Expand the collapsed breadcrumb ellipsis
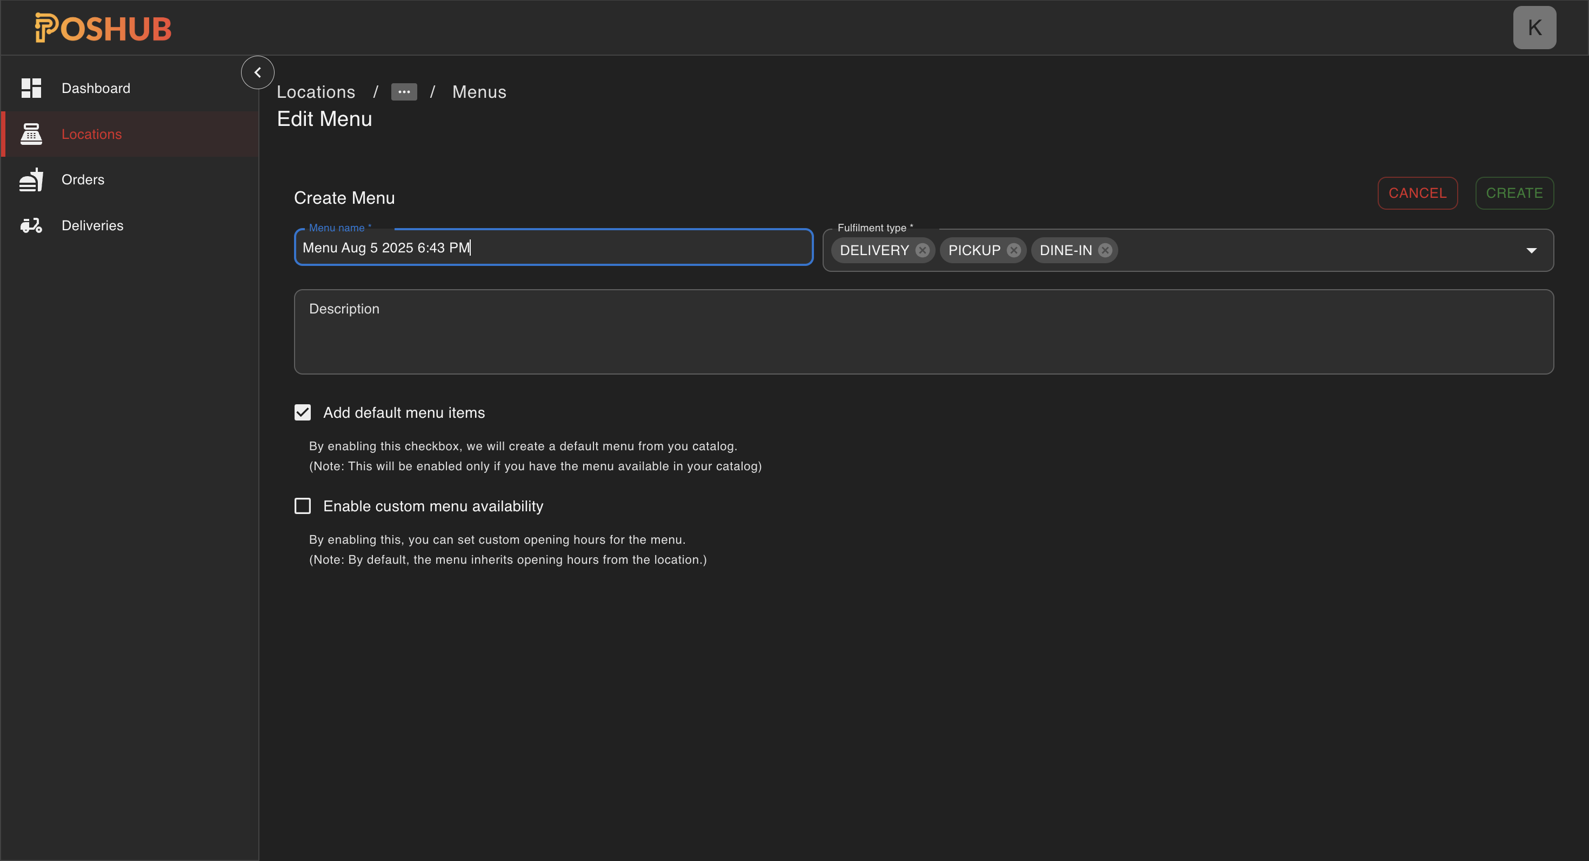The image size is (1589, 861). tap(404, 91)
